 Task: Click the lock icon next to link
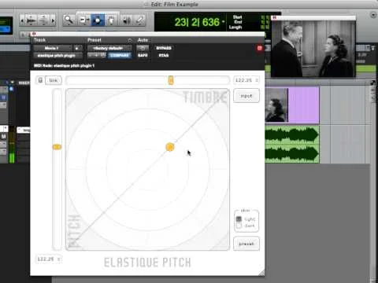click(40, 80)
